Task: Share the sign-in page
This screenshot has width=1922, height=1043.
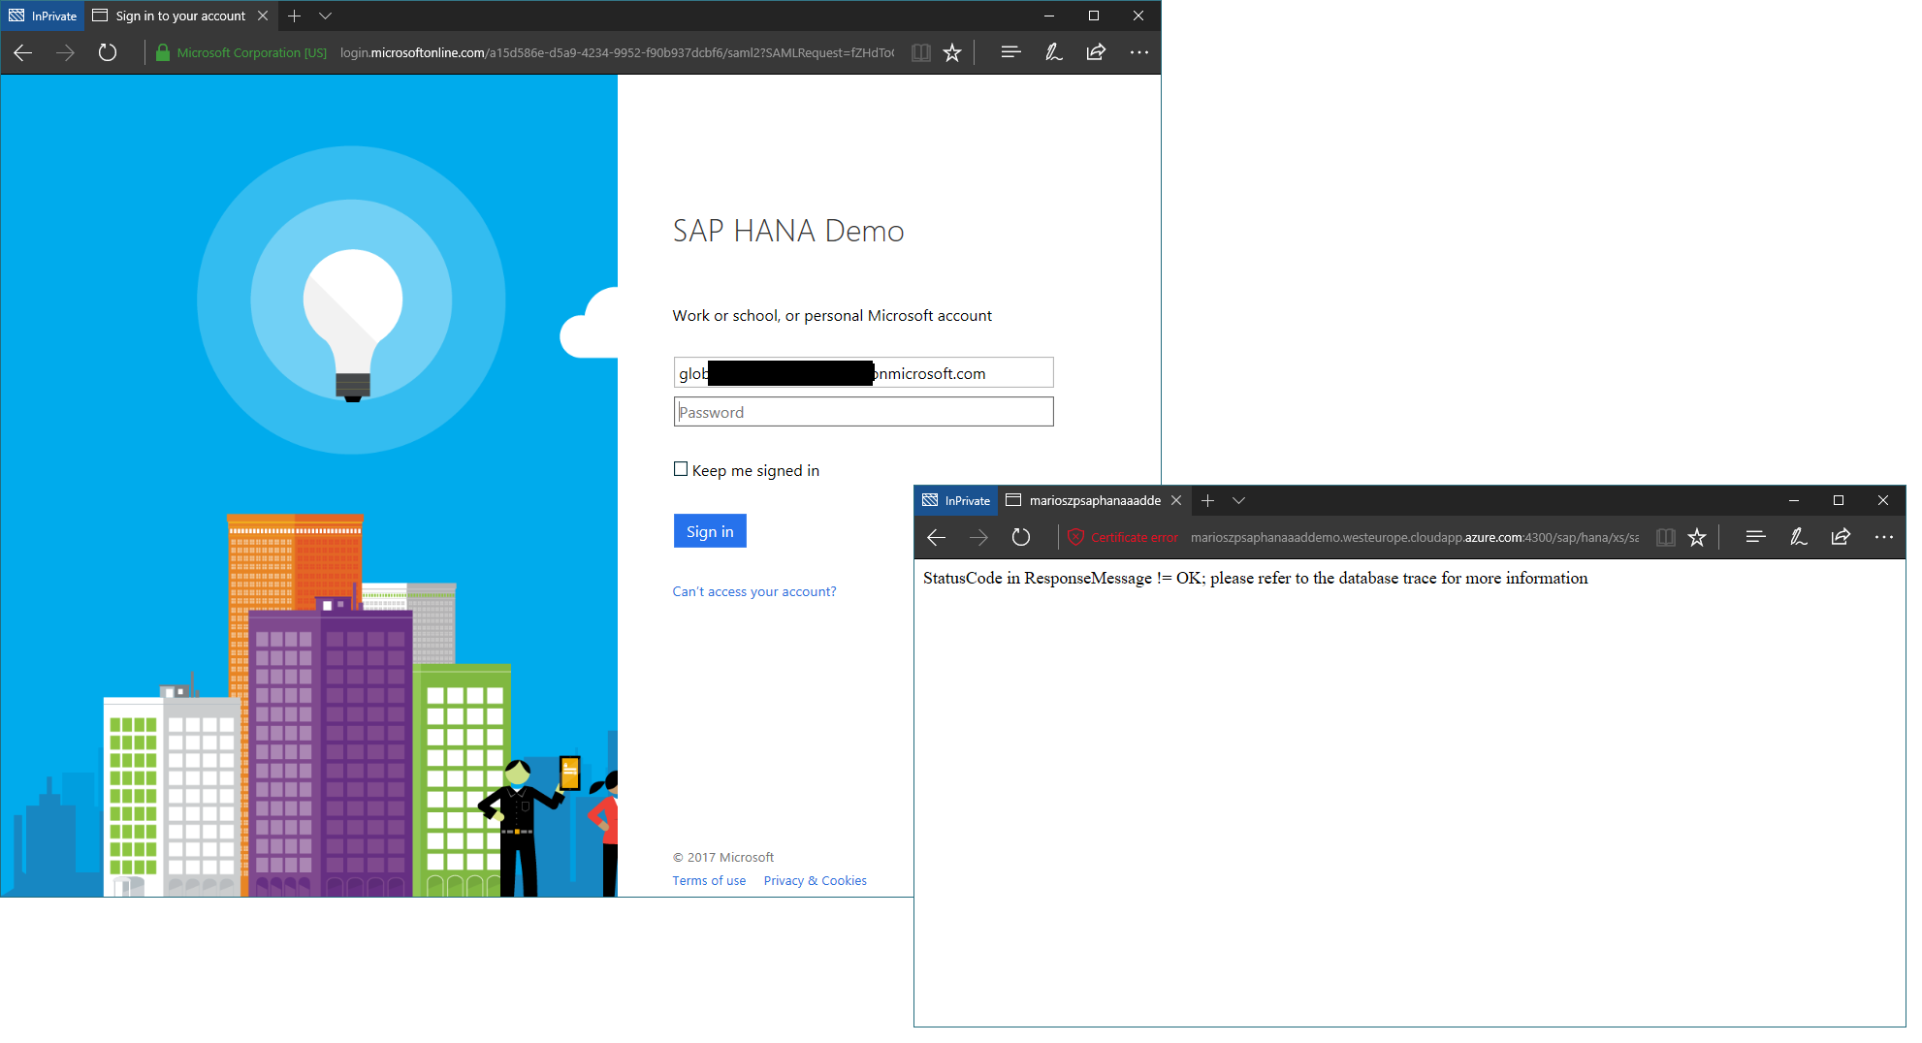Action: [x=1096, y=52]
